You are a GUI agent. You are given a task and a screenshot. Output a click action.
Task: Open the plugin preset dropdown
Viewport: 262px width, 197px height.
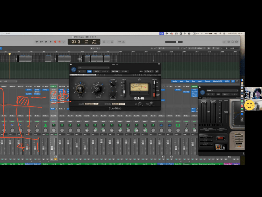coord(93,68)
